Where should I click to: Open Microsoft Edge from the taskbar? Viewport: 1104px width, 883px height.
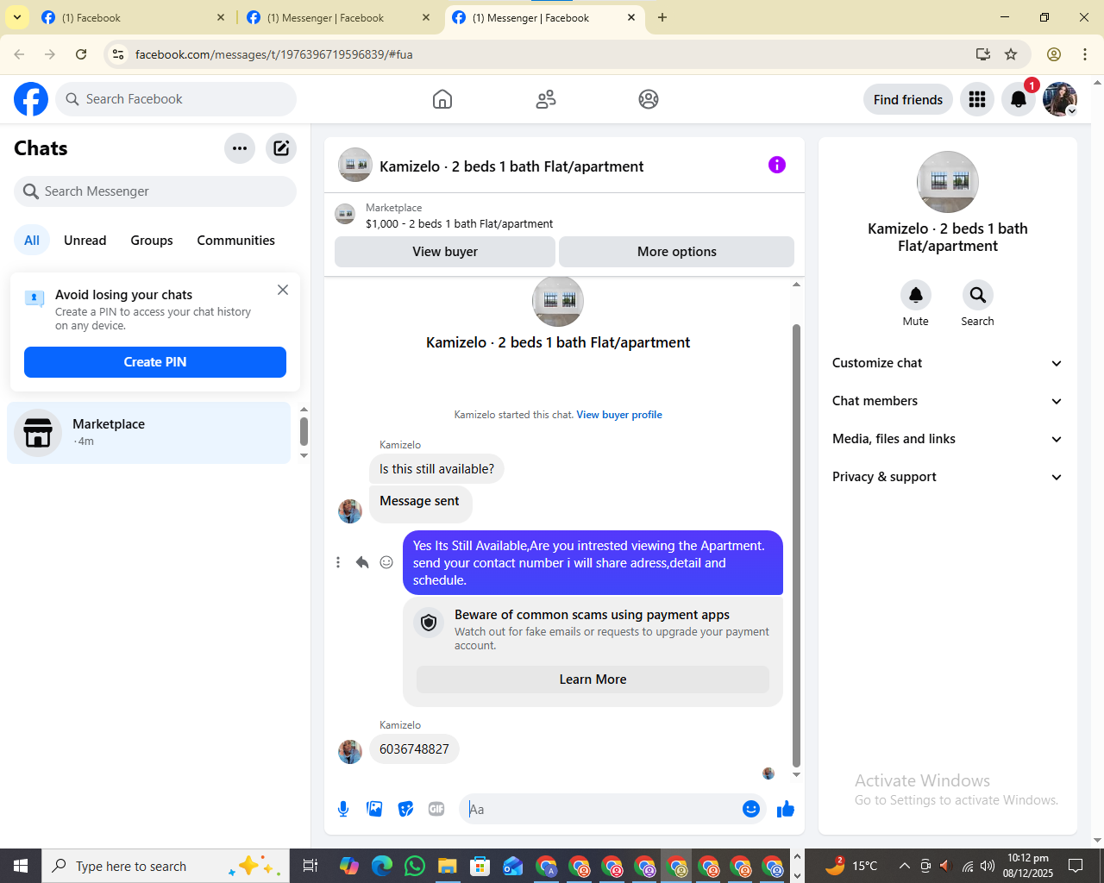[x=382, y=866]
